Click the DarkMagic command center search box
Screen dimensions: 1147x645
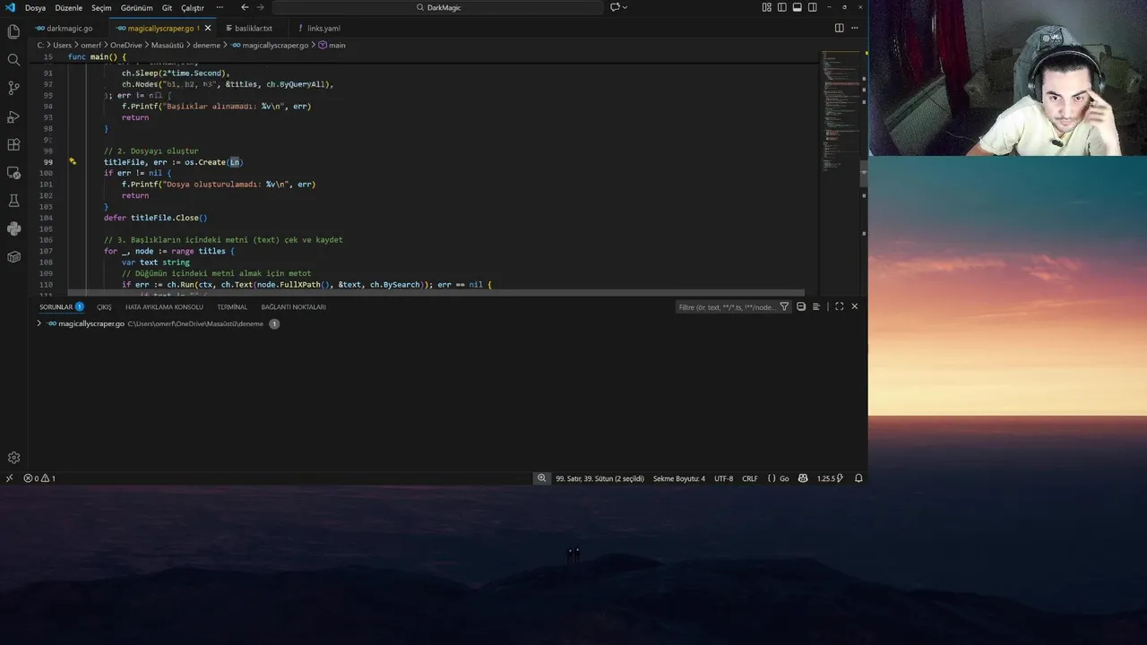pyautogui.click(x=438, y=7)
